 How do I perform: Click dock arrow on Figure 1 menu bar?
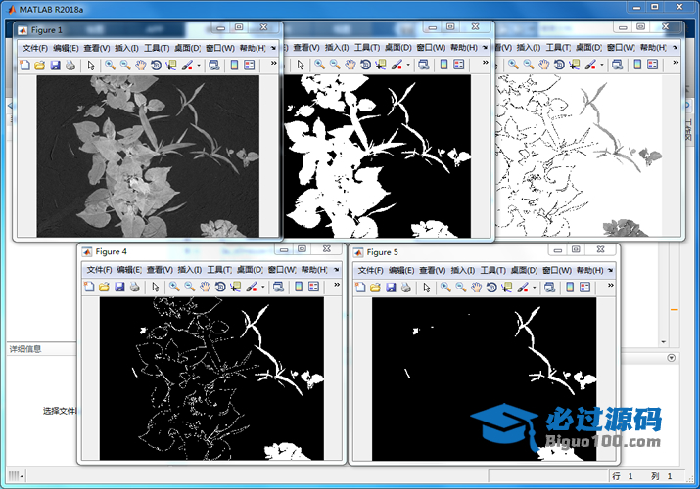click(273, 48)
